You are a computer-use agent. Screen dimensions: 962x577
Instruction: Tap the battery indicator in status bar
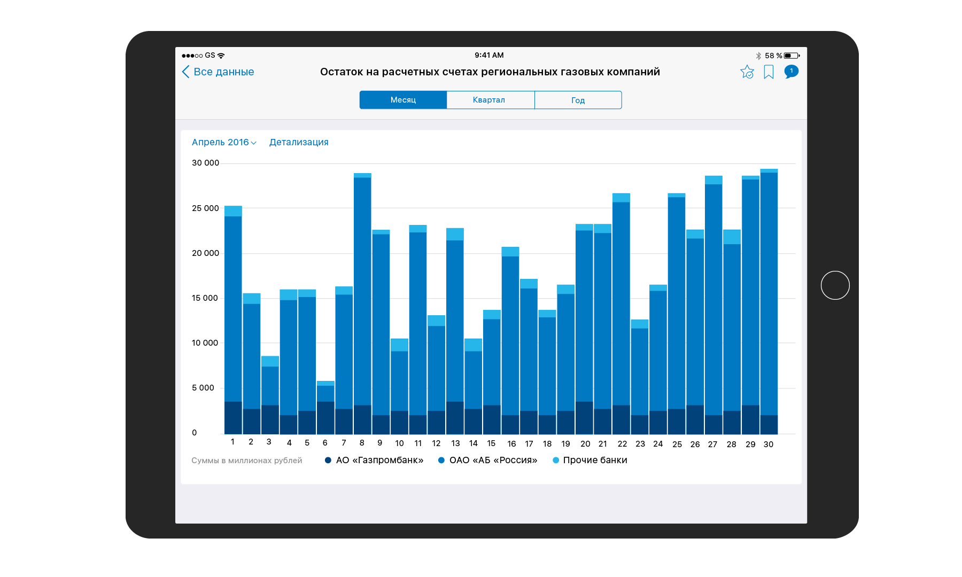[792, 56]
